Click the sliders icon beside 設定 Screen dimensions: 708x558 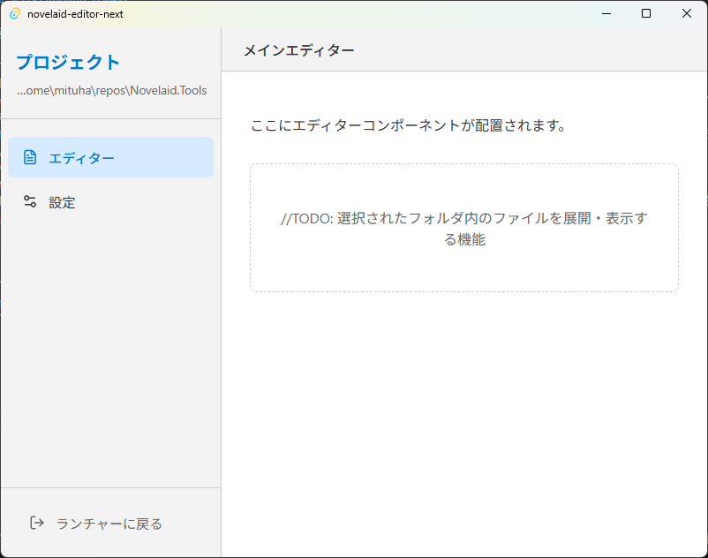(30, 202)
